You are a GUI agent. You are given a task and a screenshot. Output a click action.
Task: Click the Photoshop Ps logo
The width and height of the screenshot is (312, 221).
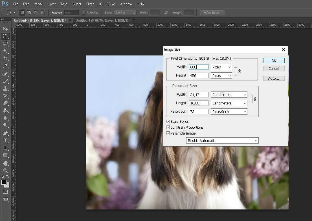tap(5, 4)
